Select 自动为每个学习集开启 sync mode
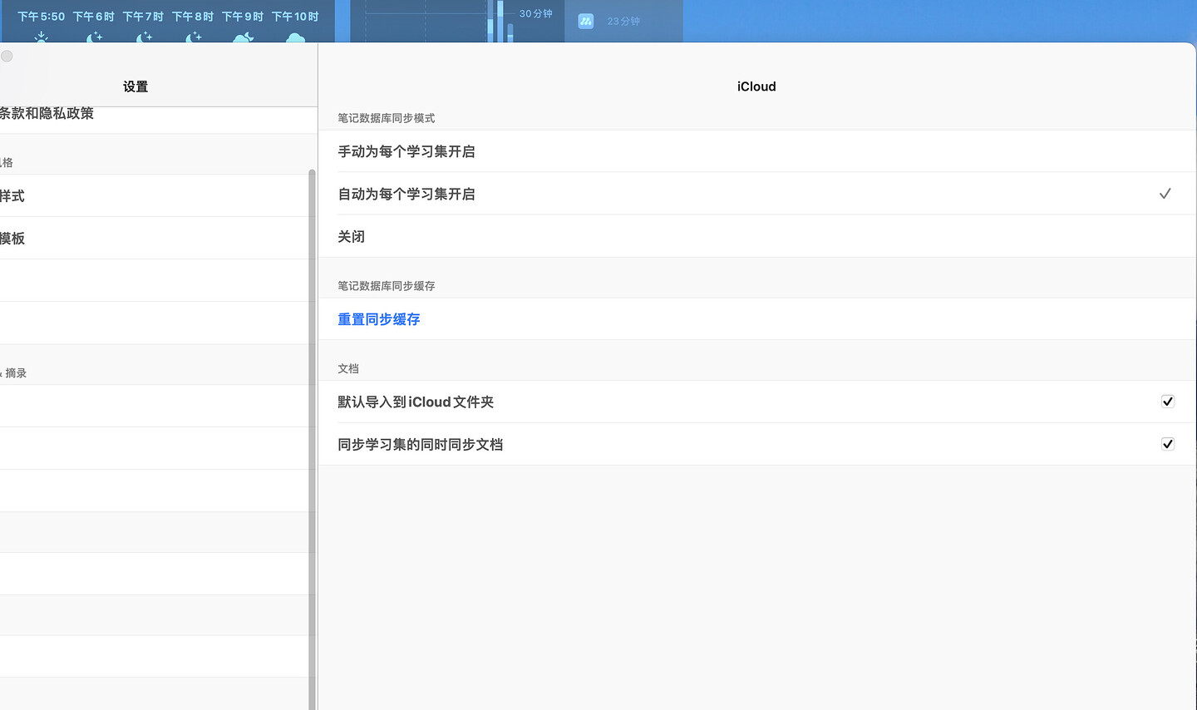 [756, 194]
